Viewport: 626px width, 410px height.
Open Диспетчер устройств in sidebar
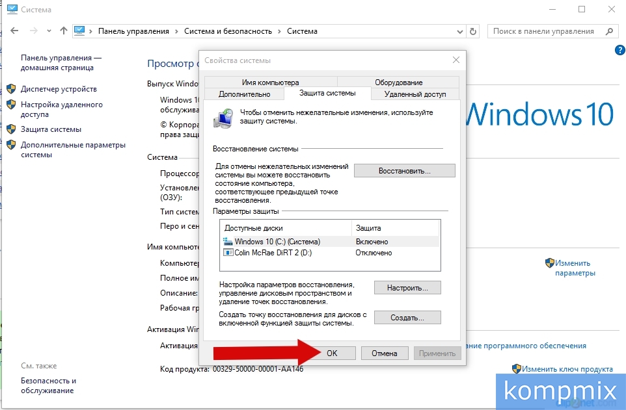(59, 89)
